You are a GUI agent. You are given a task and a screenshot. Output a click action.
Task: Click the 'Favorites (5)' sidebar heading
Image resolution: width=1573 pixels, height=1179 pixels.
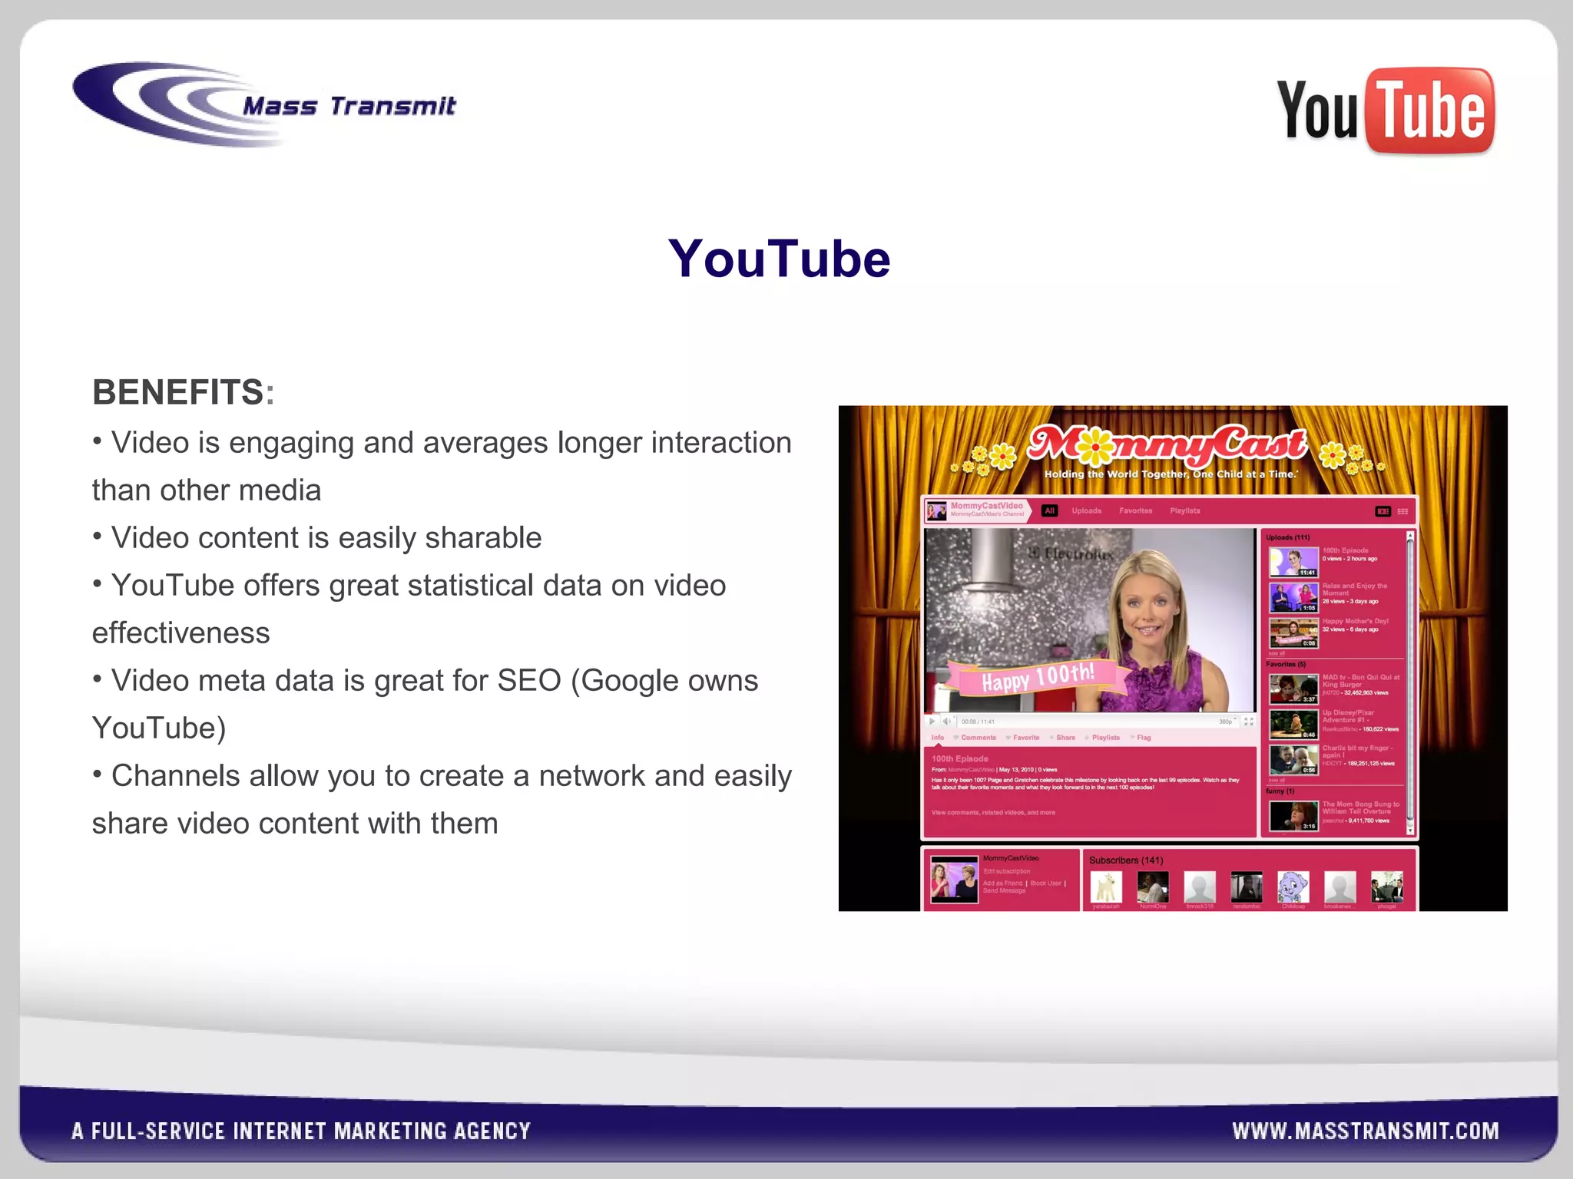[1286, 664]
